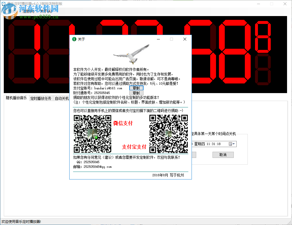The image size is (292, 225).
Task: Open the calendar dropdown of the date-time picker
Action: coord(232,144)
